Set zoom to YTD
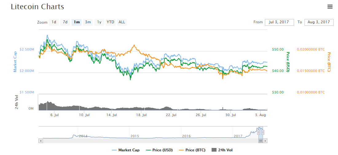This screenshot has height=155, width=338. point(111,22)
